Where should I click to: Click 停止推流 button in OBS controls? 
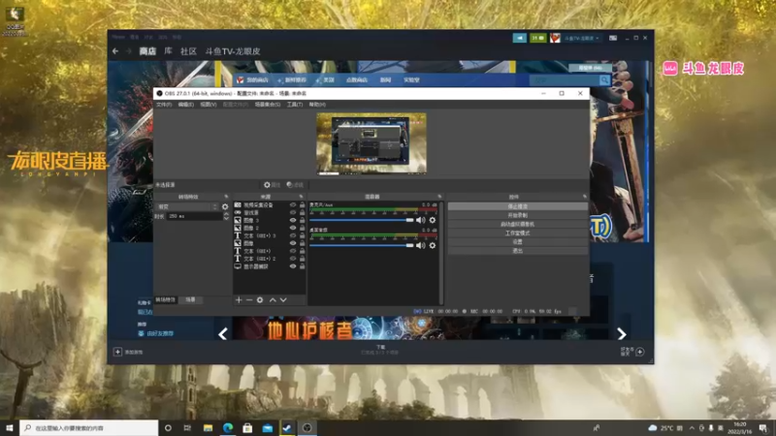[x=518, y=206]
